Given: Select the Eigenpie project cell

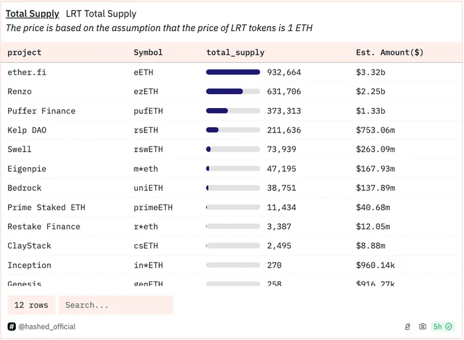Looking at the screenshot, I should tap(27, 168).
